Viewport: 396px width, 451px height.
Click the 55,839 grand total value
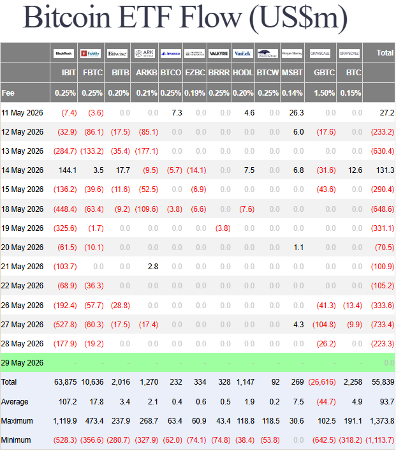pyautogui.click(x=383, y=382)
